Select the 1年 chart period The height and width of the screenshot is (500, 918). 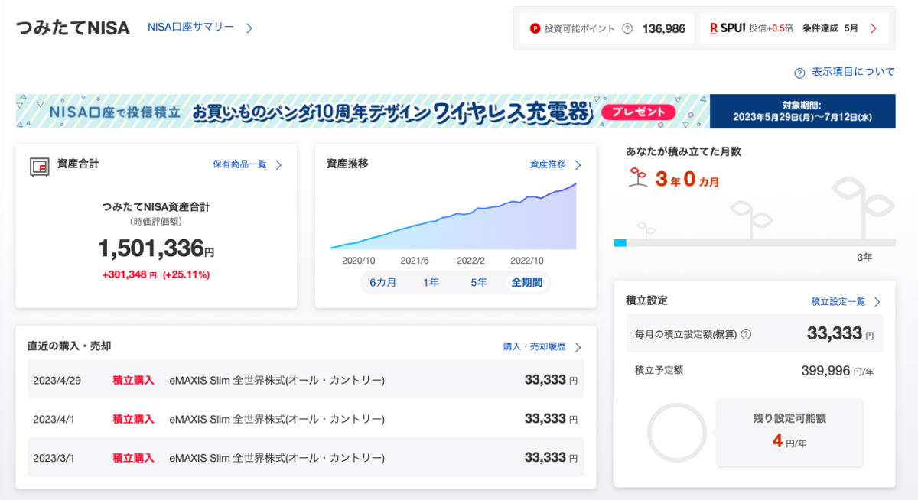coord(431,282)
